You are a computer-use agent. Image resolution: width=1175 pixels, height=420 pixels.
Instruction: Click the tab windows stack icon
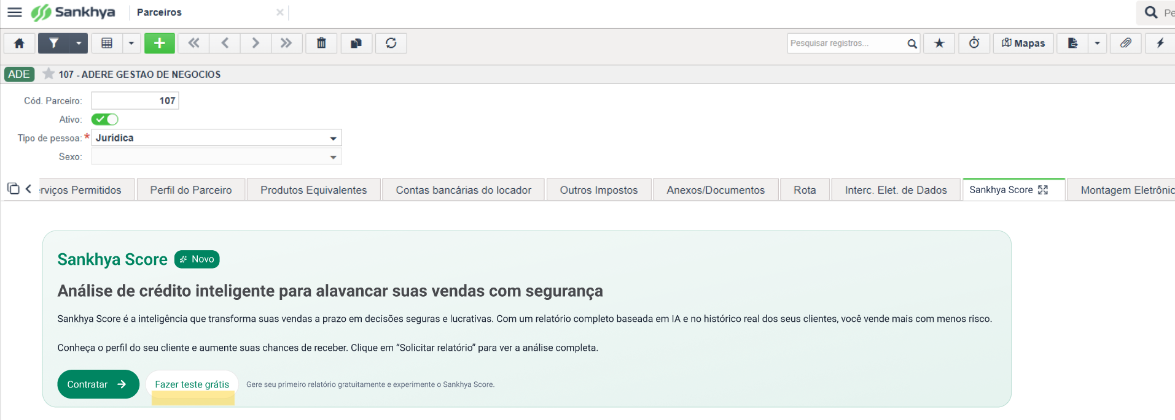click(x=13, y=189)
